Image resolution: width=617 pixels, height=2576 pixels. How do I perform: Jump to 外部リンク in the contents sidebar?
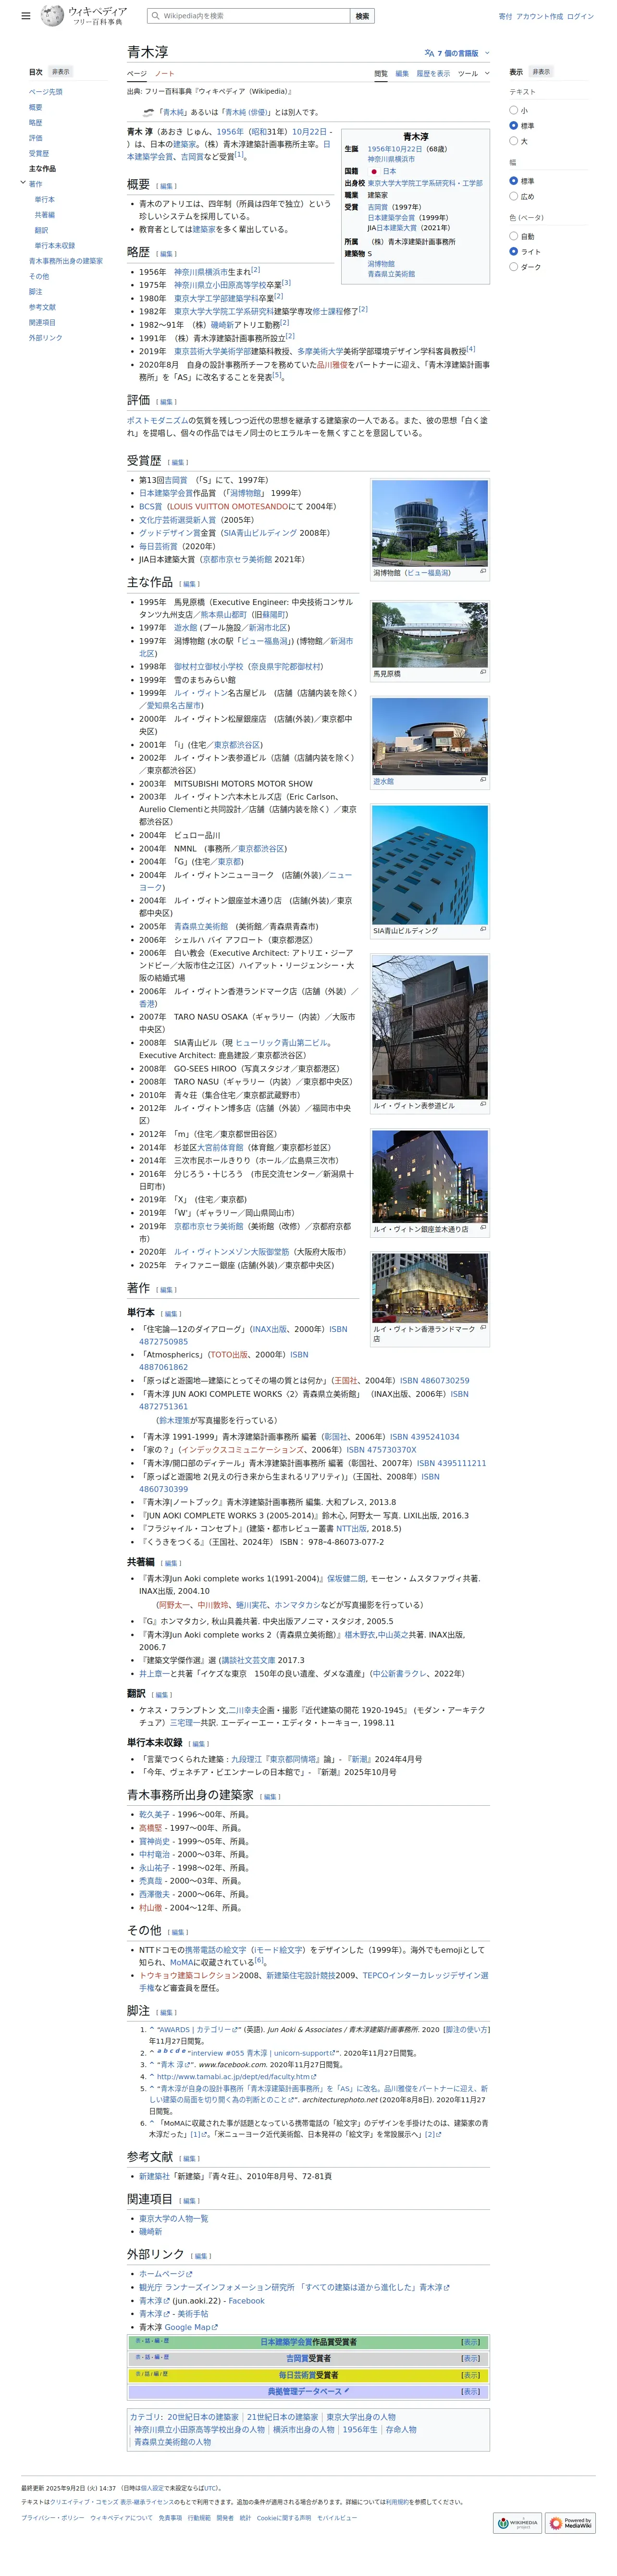click(x=45, y=337)
